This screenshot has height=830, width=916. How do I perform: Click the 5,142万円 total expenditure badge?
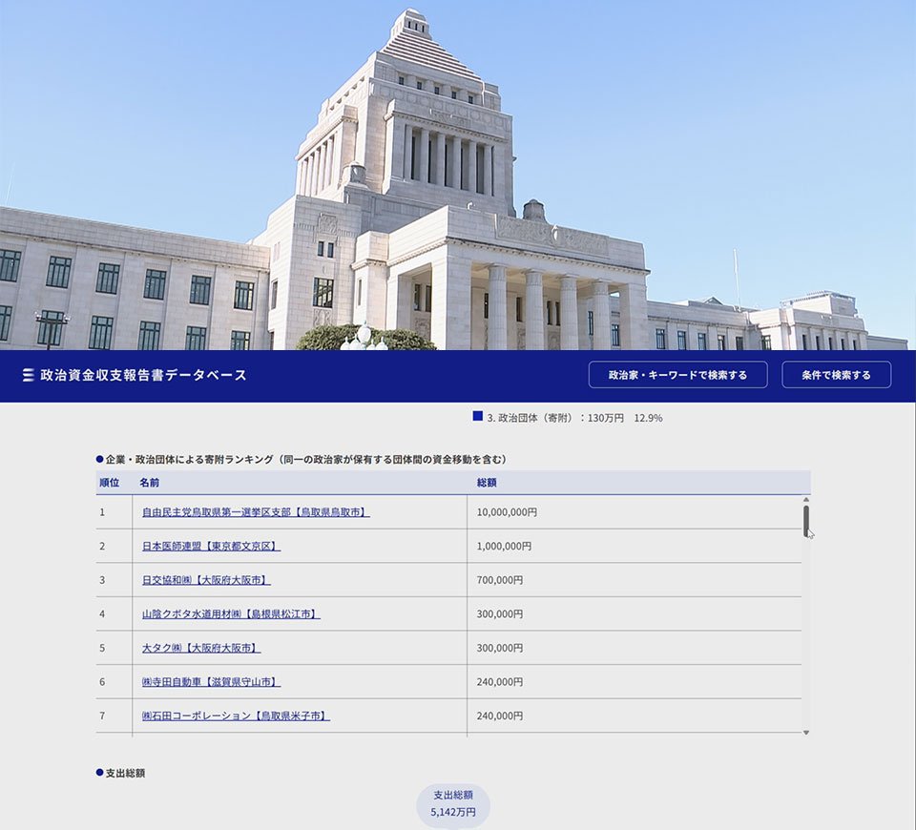click(x=453, y=805)
